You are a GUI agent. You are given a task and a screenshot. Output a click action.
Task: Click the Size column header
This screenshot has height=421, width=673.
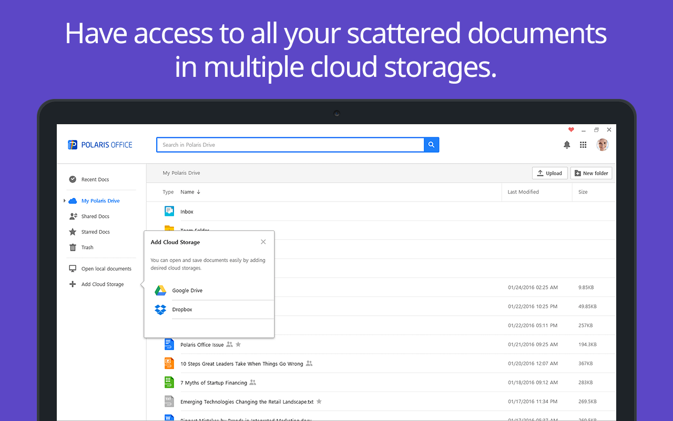point(583,192)
